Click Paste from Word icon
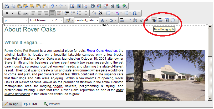 coord(26,6)
